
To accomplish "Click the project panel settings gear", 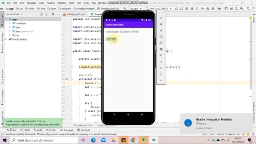I will coord(53,14).
